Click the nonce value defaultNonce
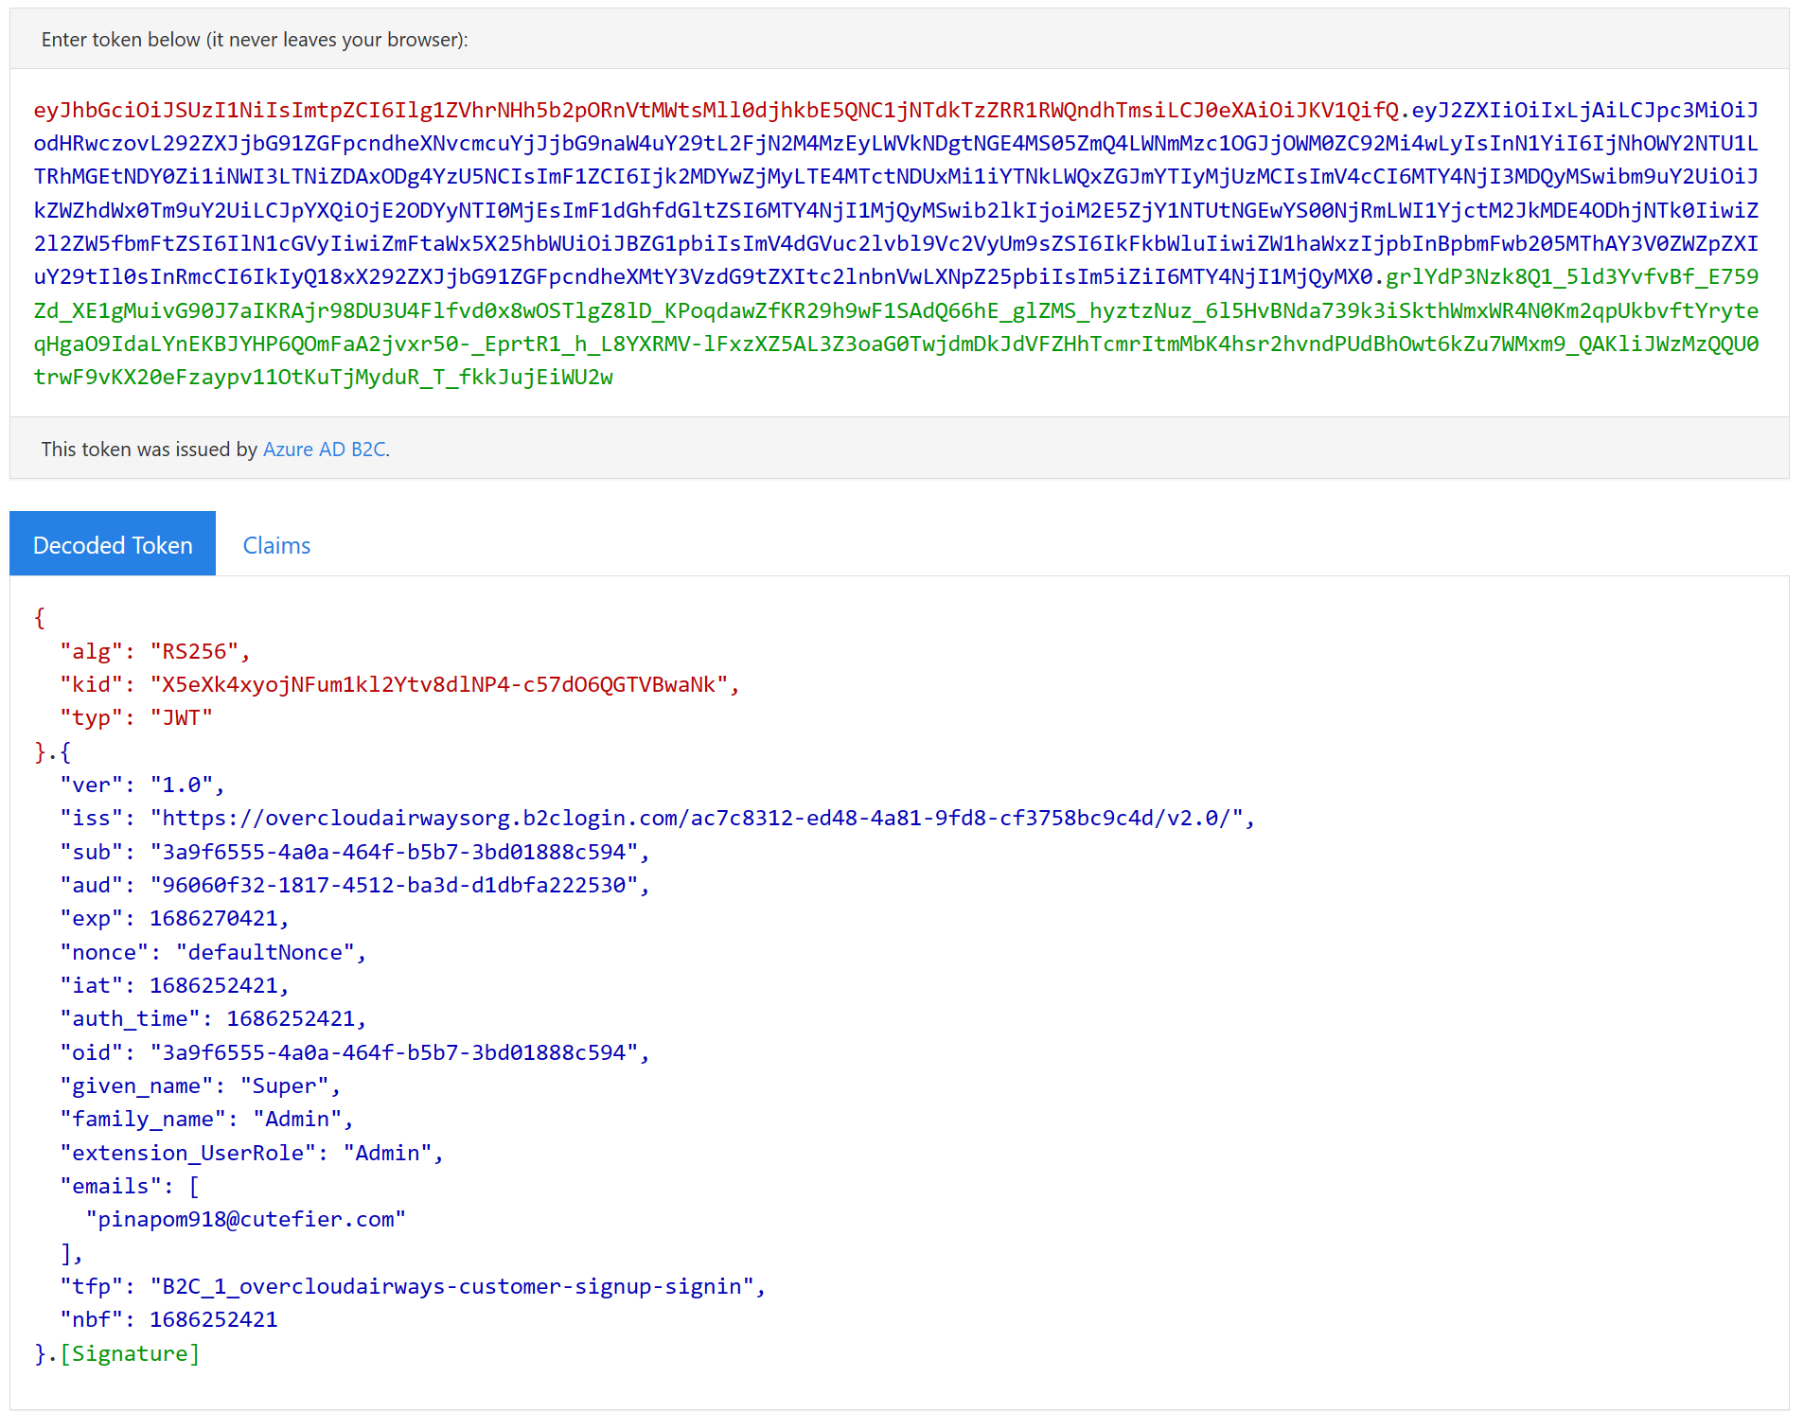This screenshot has height=1412, width=1804. pos(268,951)
